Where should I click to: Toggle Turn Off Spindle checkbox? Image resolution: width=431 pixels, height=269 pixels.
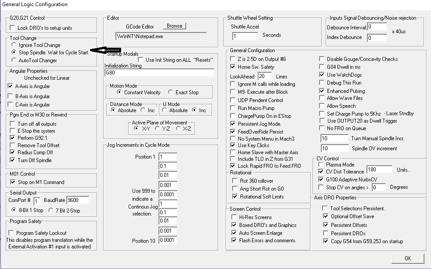(12, 160)
